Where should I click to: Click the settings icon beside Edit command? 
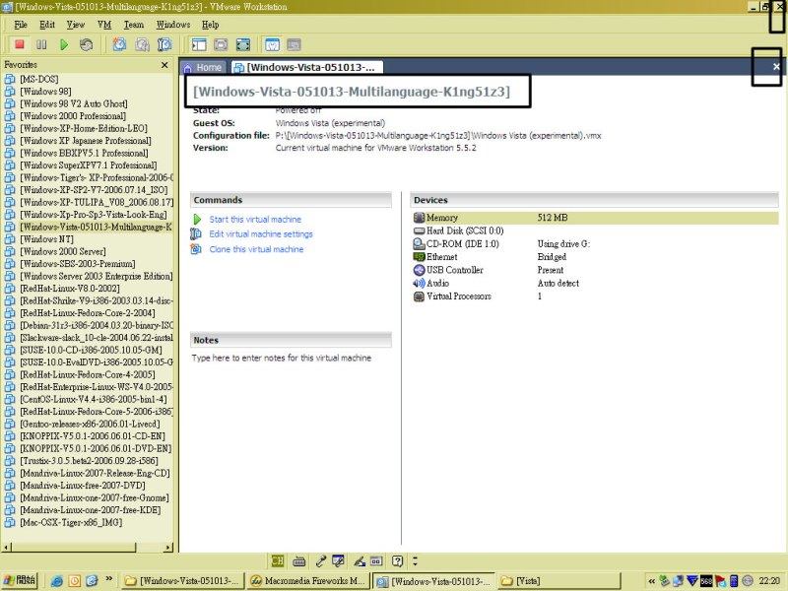[x=195, y=233]
